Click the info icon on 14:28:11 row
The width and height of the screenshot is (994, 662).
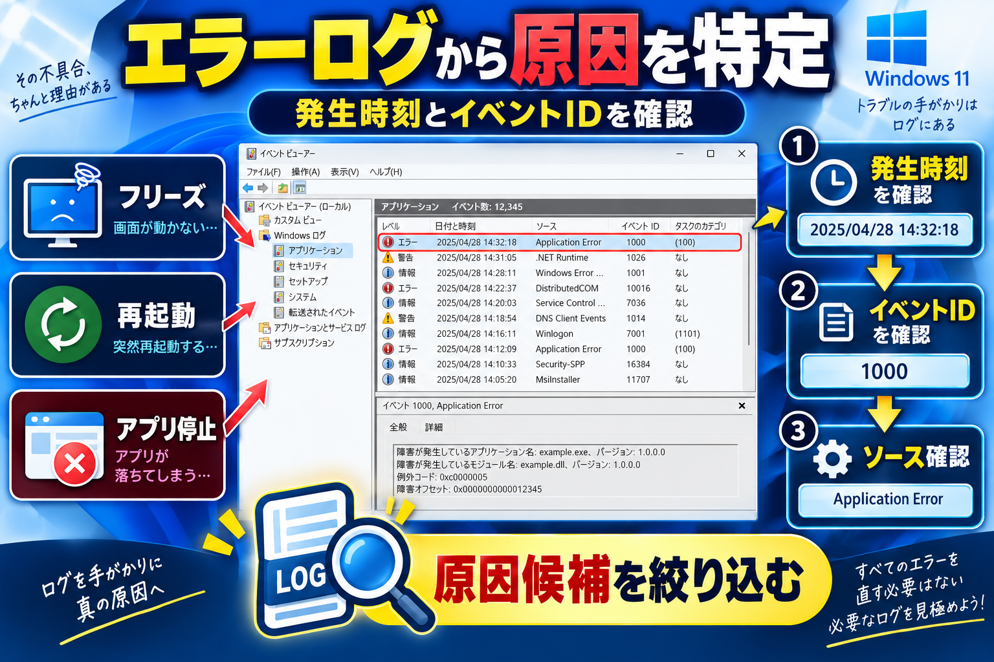[x=388, y=273]
